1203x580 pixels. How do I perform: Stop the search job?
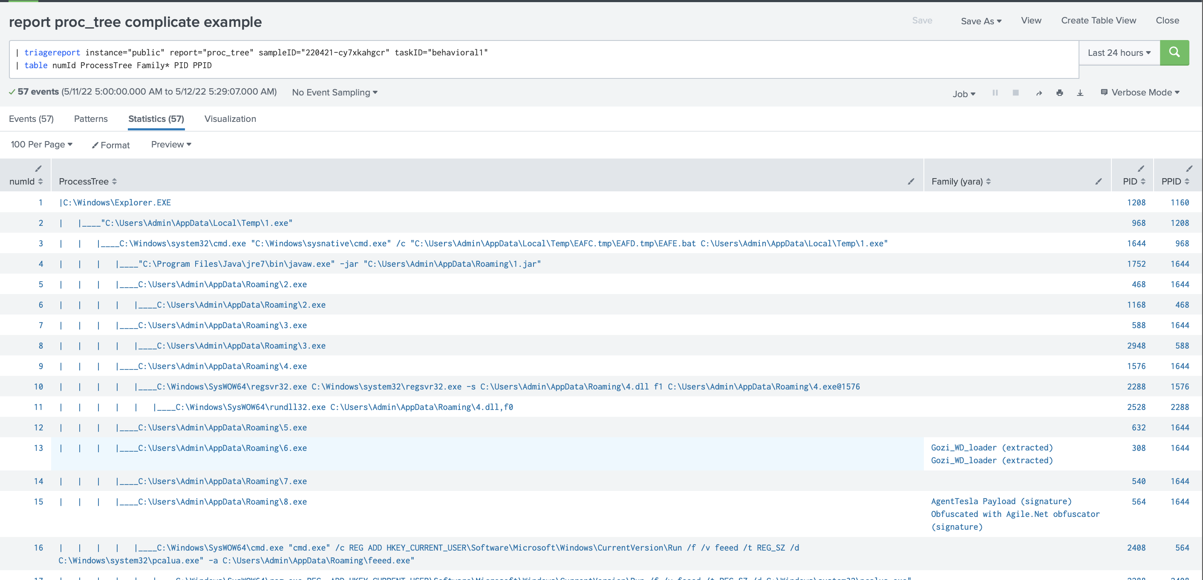click(1016, 93)
